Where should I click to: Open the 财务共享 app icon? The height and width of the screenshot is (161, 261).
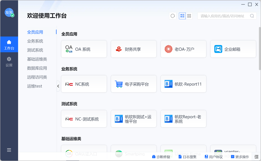119,49
